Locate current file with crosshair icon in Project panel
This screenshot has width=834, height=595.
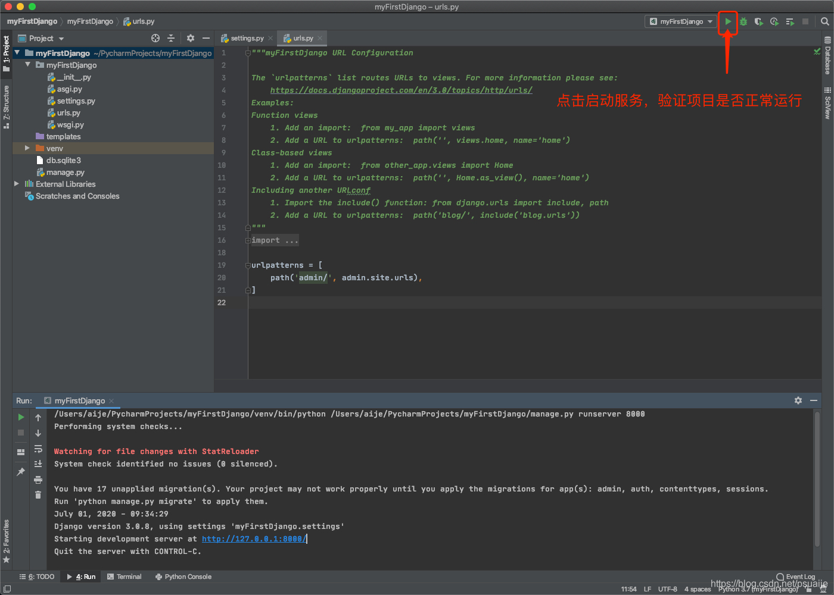155,38
